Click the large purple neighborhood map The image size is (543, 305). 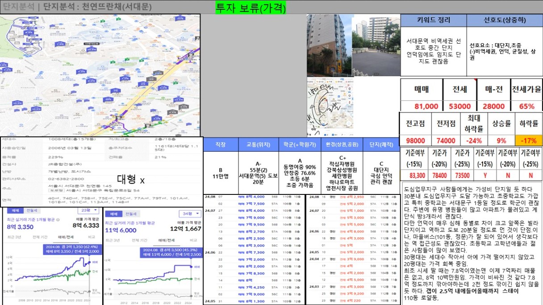click(x=100, y=76)
